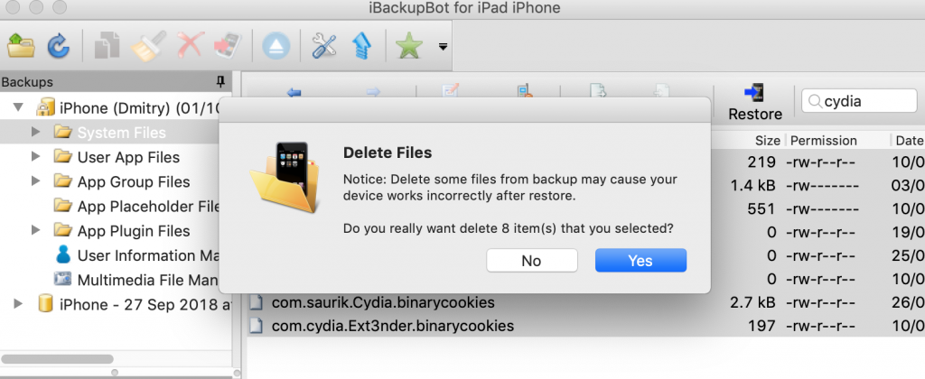The image size is (925, 379).
Task: Sort files by the Size column header
Action: (x=747, y=140)
